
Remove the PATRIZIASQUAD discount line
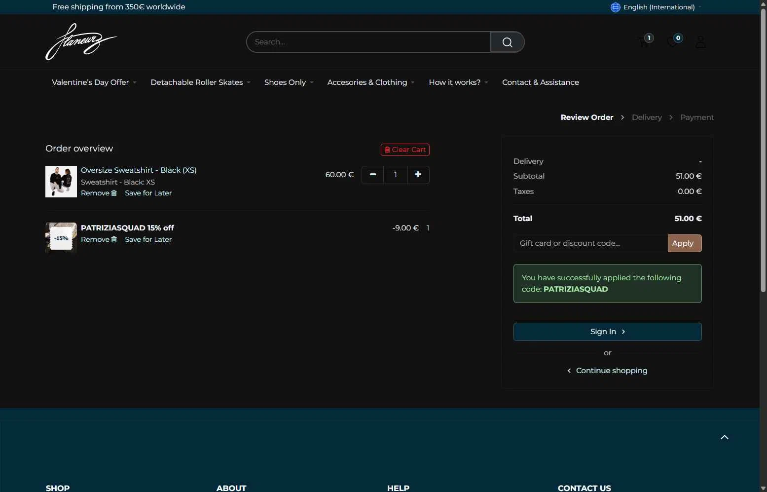pos(99,239)
